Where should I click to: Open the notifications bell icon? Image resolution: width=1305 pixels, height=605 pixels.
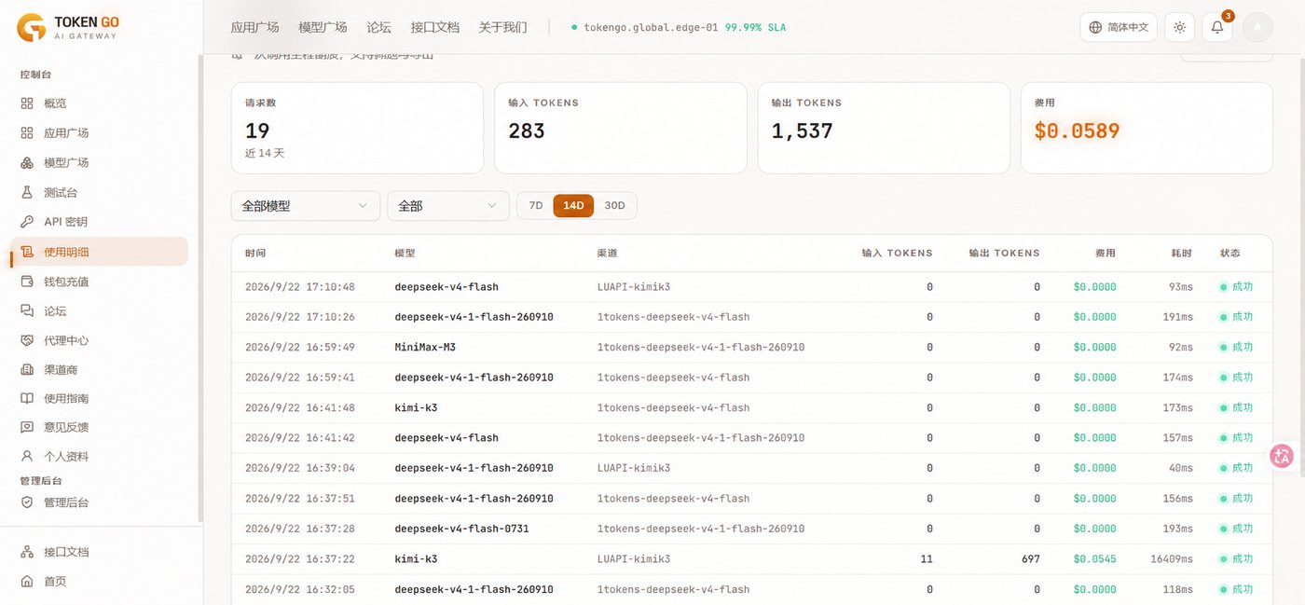coord(1217,27)
